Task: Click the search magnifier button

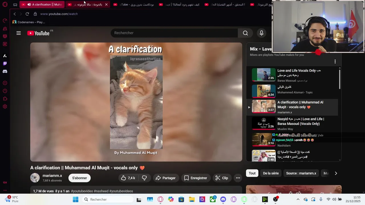Action: coord(245,33)
